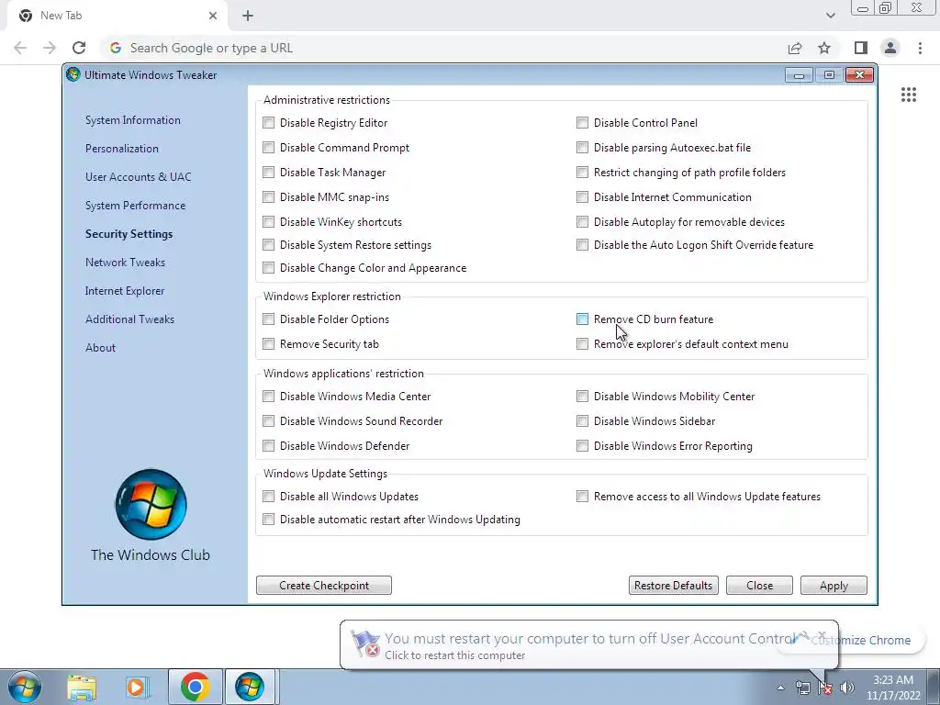The image size is (940, 705).
Task: Check Restrict changing of path profile folders
Action: pos(582,173)
